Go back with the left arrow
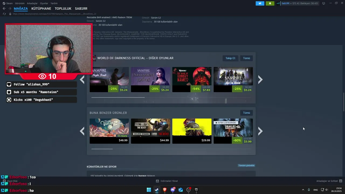This screenshot has width=345, height=194. (x=4, y=9)
